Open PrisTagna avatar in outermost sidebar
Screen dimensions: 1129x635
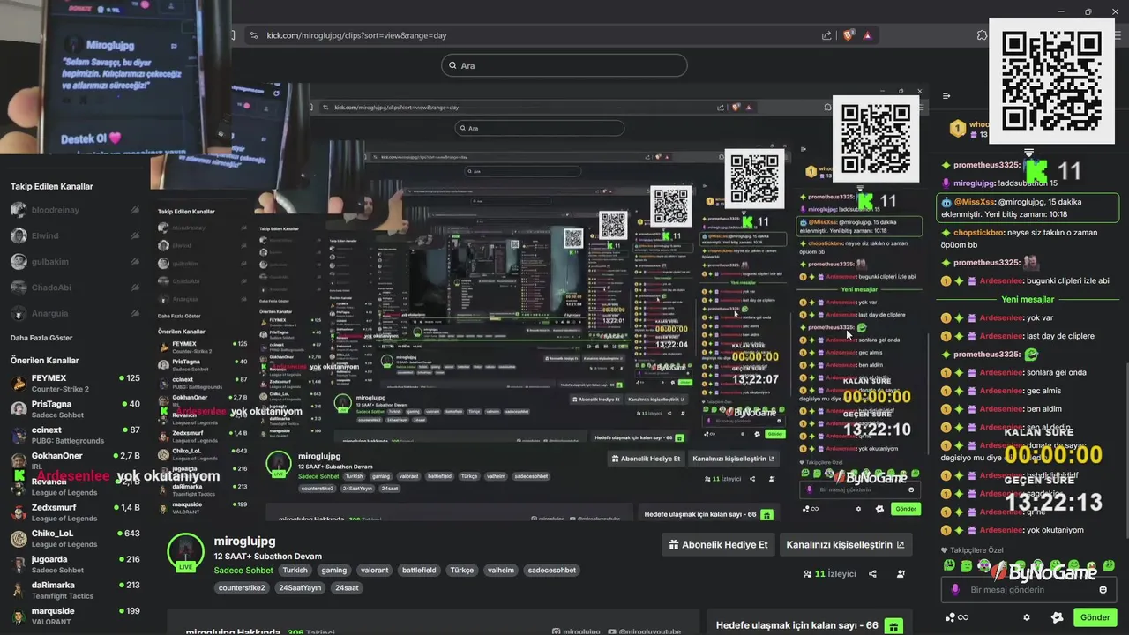(18, 409)
